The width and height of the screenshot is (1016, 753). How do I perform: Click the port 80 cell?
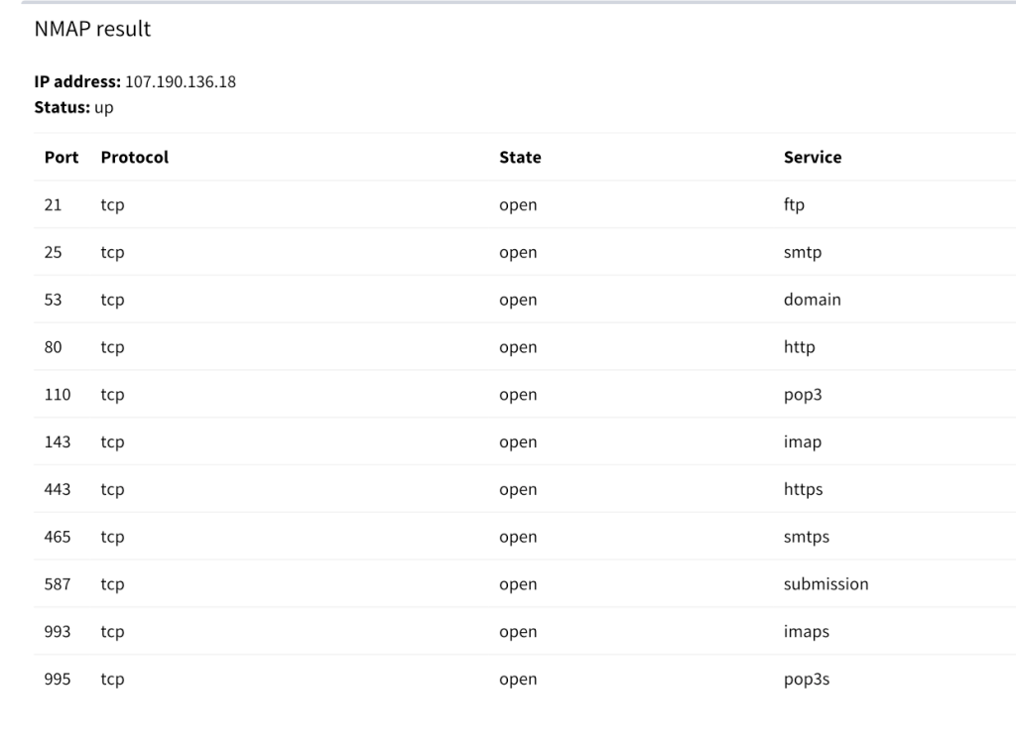point(54,347)
